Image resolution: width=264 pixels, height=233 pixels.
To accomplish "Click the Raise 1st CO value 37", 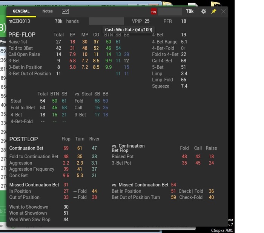I will tap(96, 42).
